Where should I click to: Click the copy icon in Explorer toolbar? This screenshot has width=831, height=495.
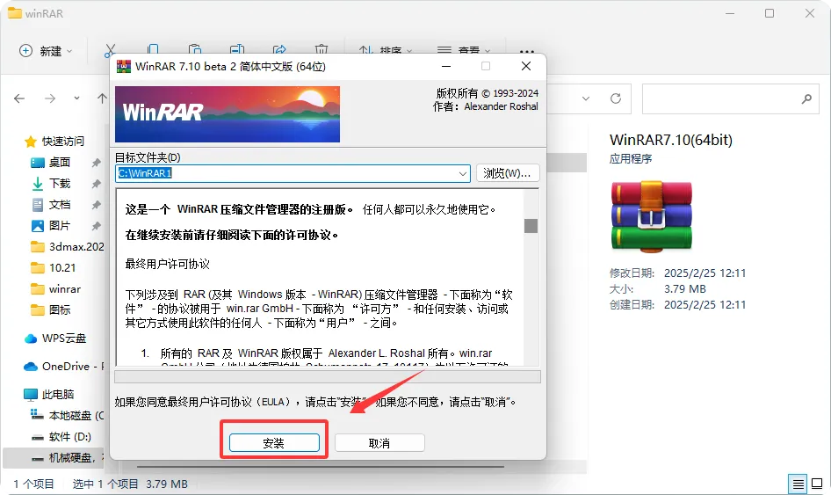click(153, 50)
